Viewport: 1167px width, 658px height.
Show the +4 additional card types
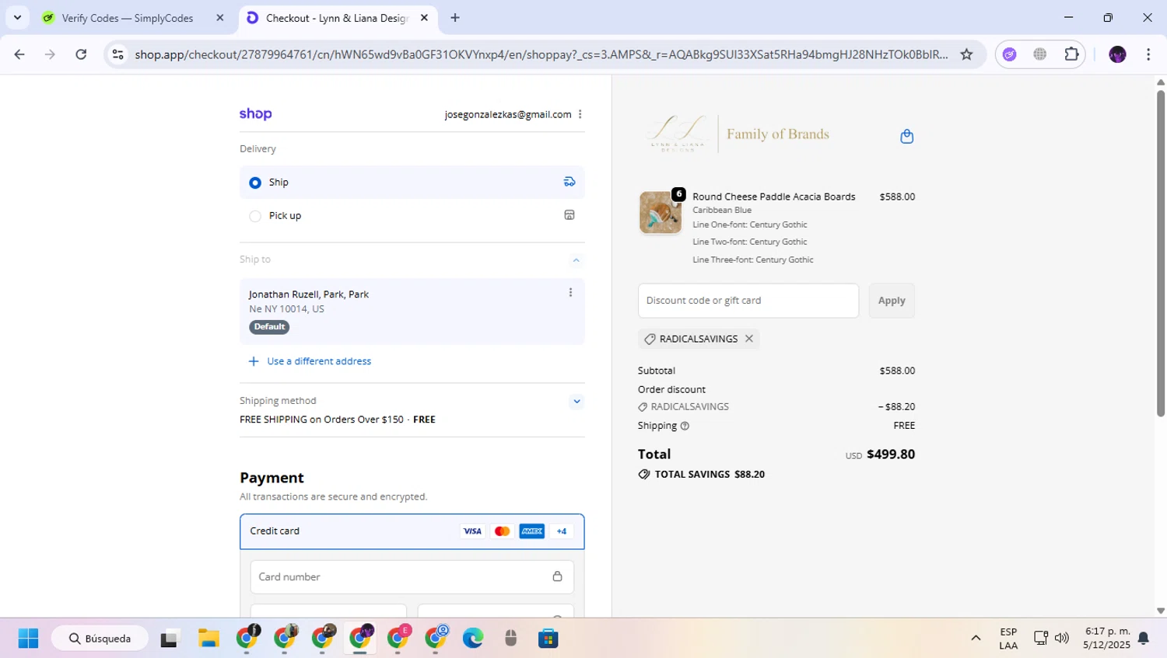[562, 531]
